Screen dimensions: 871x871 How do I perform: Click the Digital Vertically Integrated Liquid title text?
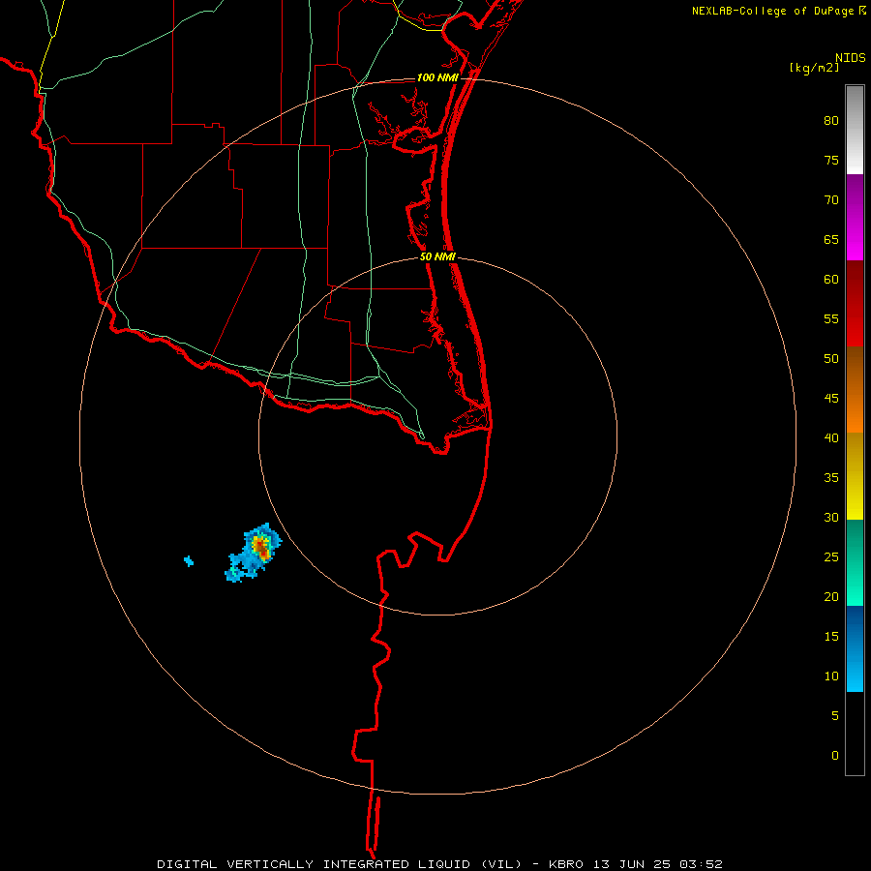pos(339,864)
